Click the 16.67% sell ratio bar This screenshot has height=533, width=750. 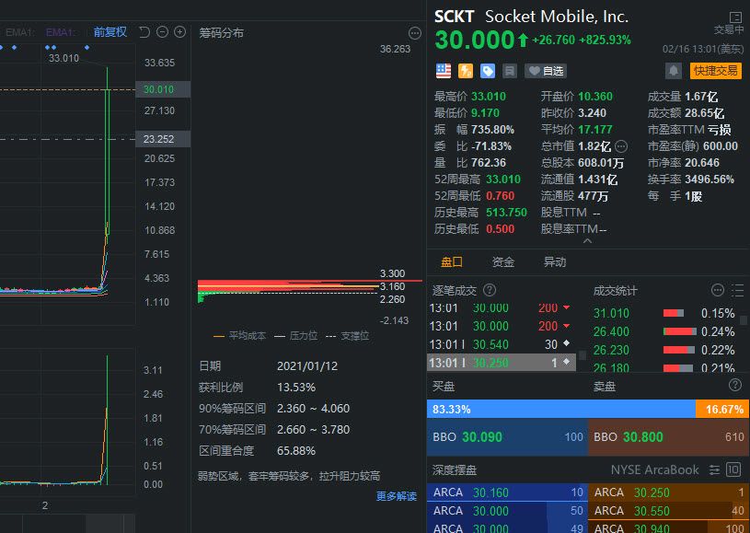click(722, 409)
